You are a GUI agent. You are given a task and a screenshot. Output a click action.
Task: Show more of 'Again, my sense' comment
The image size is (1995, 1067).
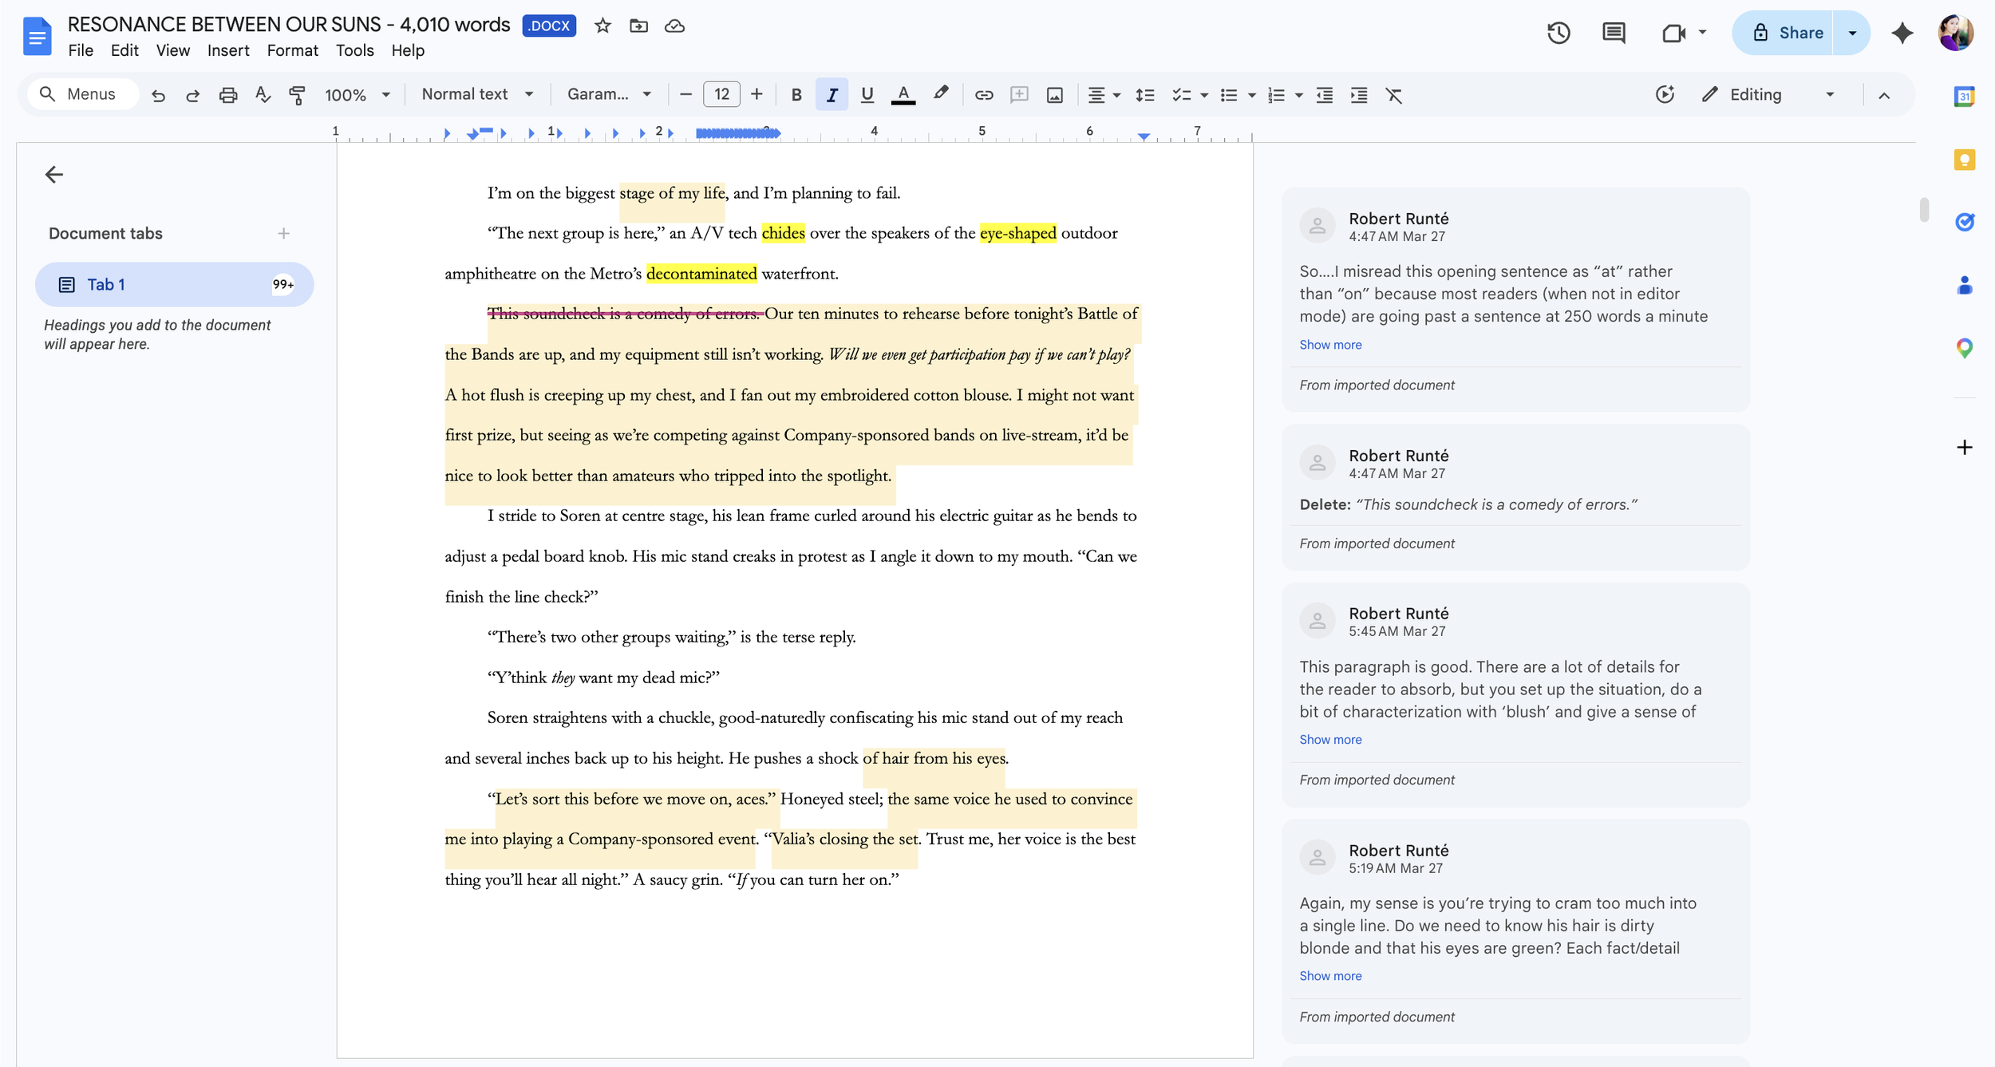1330,976
